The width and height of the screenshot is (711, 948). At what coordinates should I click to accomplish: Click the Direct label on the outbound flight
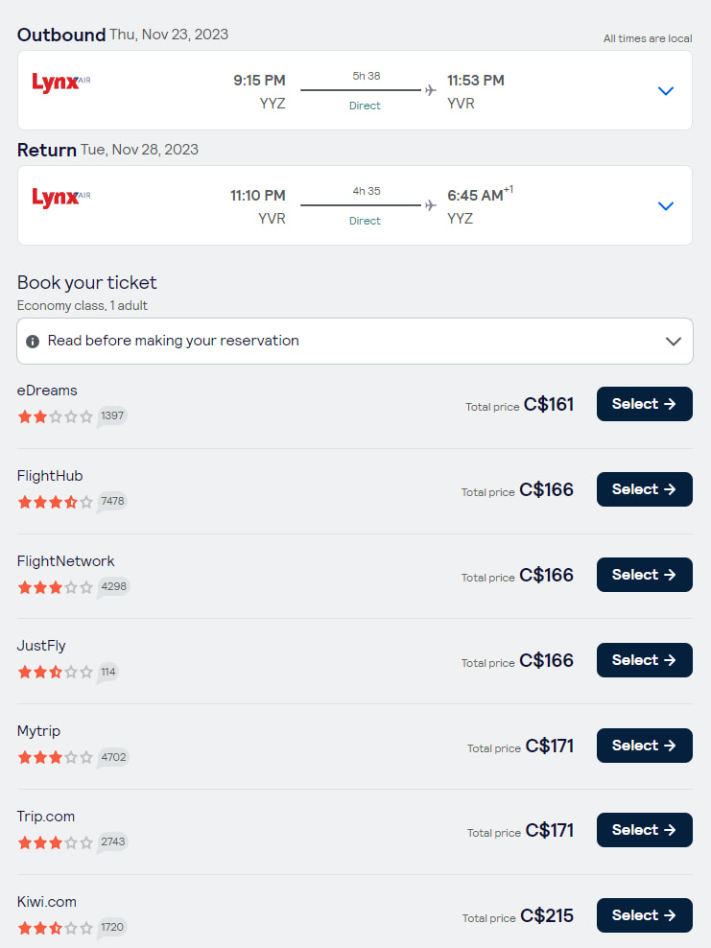tap(365, 106)
